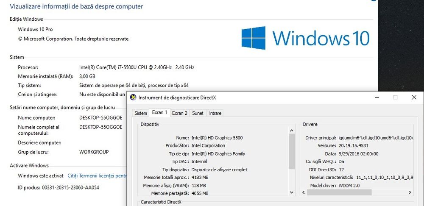Click the 'Vizualizare informații de bază' heading

pyautogui.click(x=76, y=6)
